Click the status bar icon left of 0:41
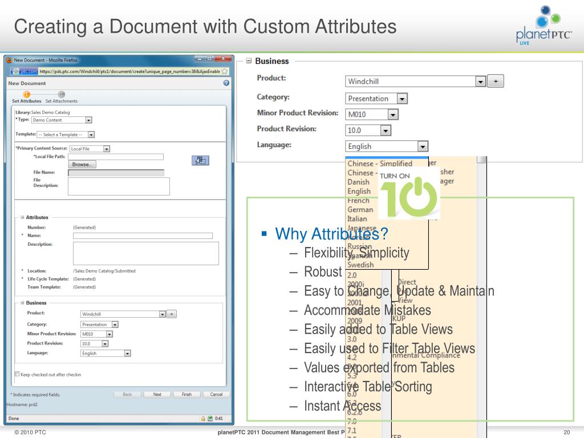The height and width of the screenshot is (438, 584). pos(210,418)
